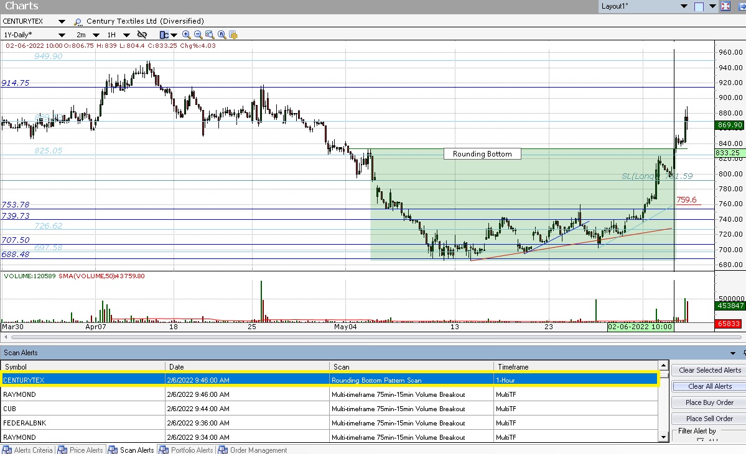Click the Order Management tab icon
The image size is (746, 454).
point(223,450)
